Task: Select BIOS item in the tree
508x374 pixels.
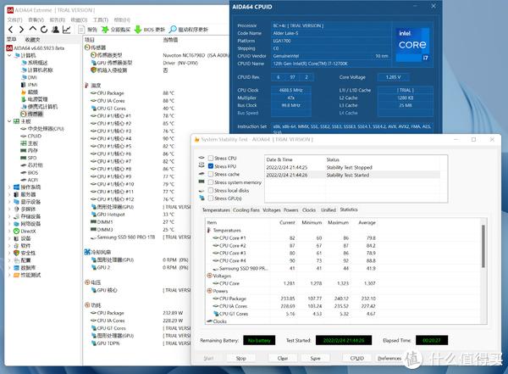Action: (30, 173)
